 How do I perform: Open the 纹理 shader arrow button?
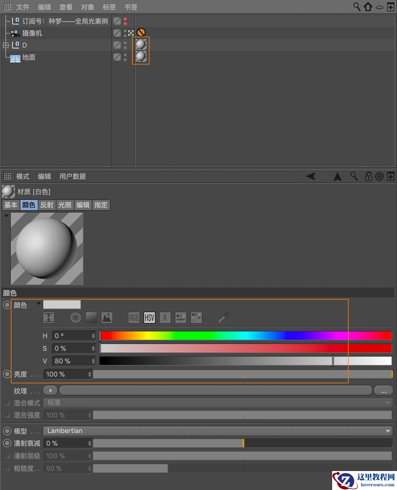tap(50, 390)
